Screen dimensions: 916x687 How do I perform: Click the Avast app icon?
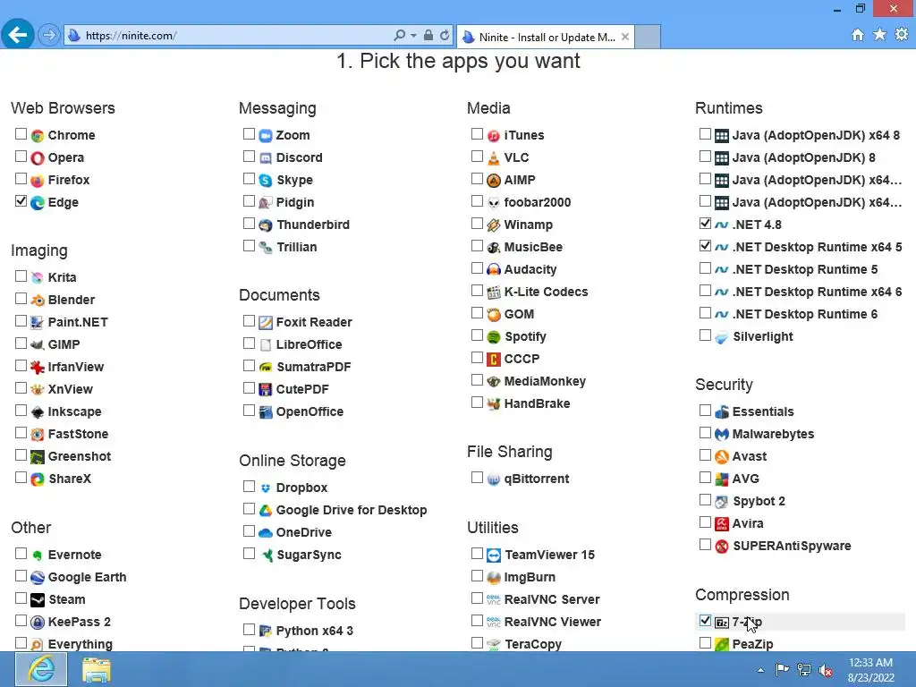(722, 456)
